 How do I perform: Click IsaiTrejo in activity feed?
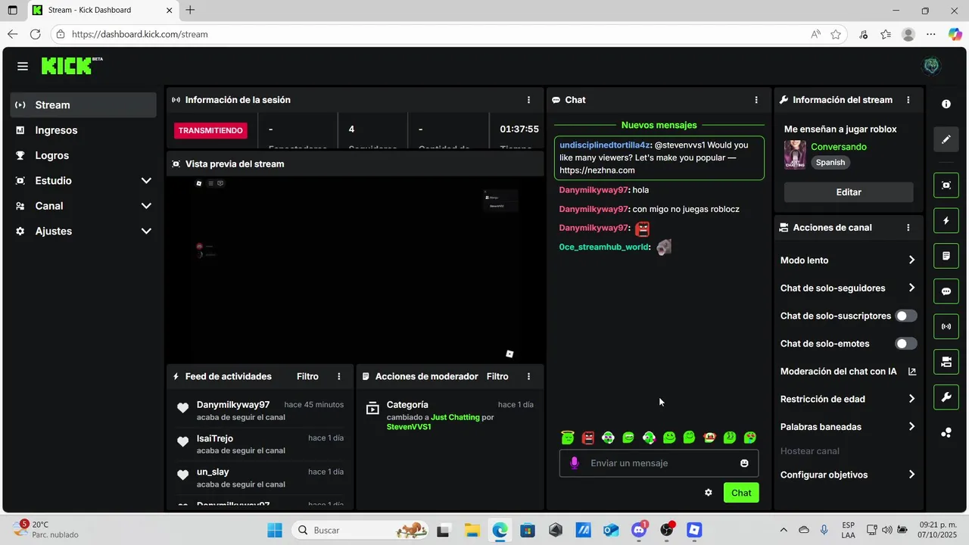[215, 438]
